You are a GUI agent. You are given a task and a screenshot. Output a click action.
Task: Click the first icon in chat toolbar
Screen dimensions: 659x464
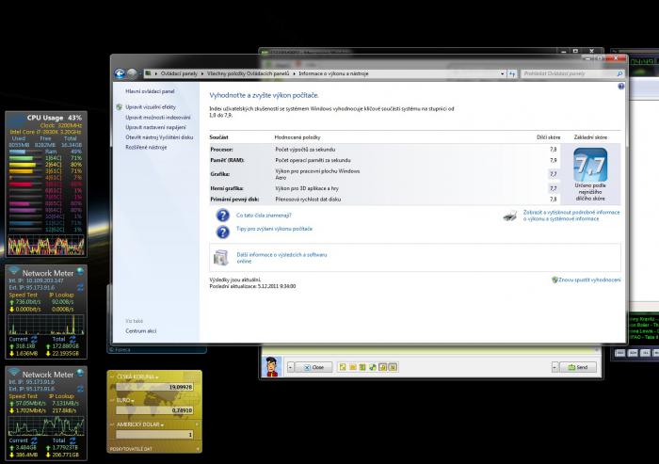343,367
